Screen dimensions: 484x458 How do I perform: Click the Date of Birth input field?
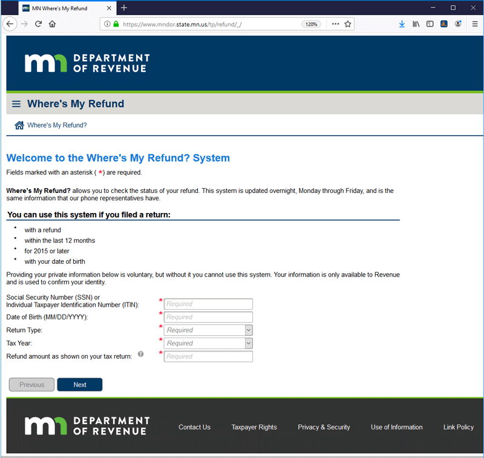[208, 317]
